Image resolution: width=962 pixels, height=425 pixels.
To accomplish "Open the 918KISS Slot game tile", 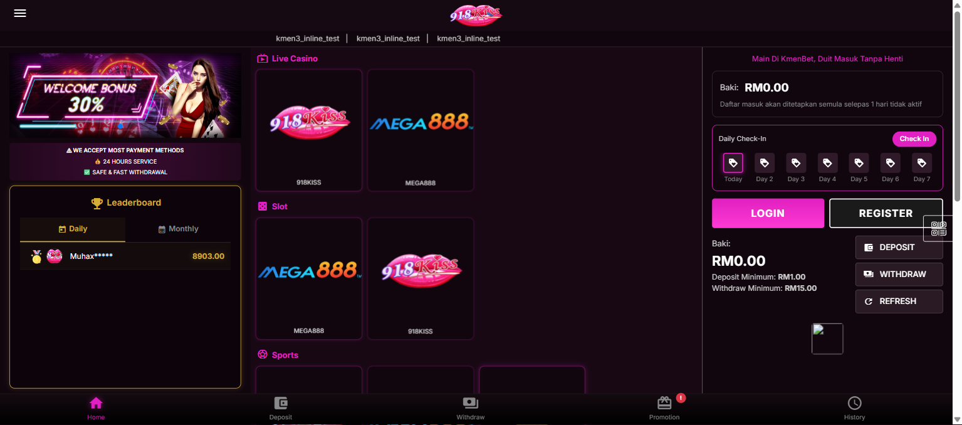I will tap(421, 278).
